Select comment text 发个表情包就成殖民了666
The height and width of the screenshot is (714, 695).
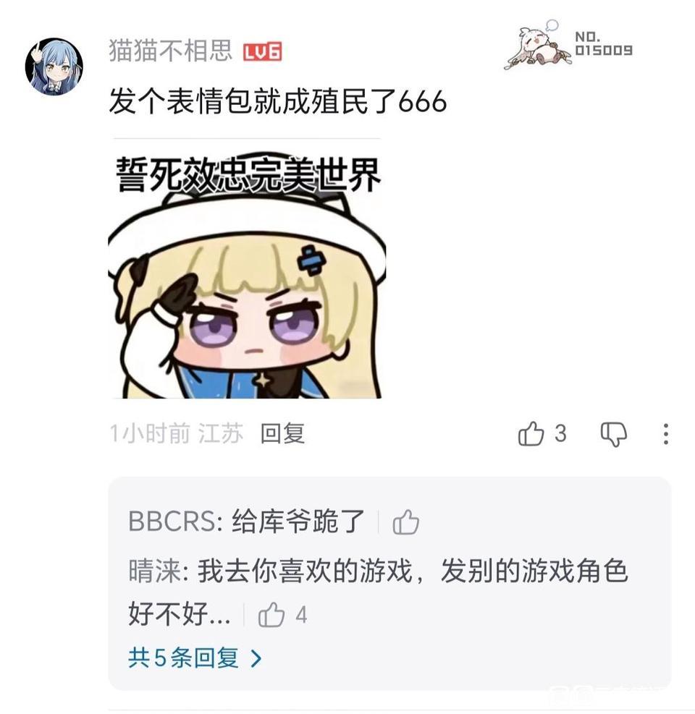coord(277,101)
